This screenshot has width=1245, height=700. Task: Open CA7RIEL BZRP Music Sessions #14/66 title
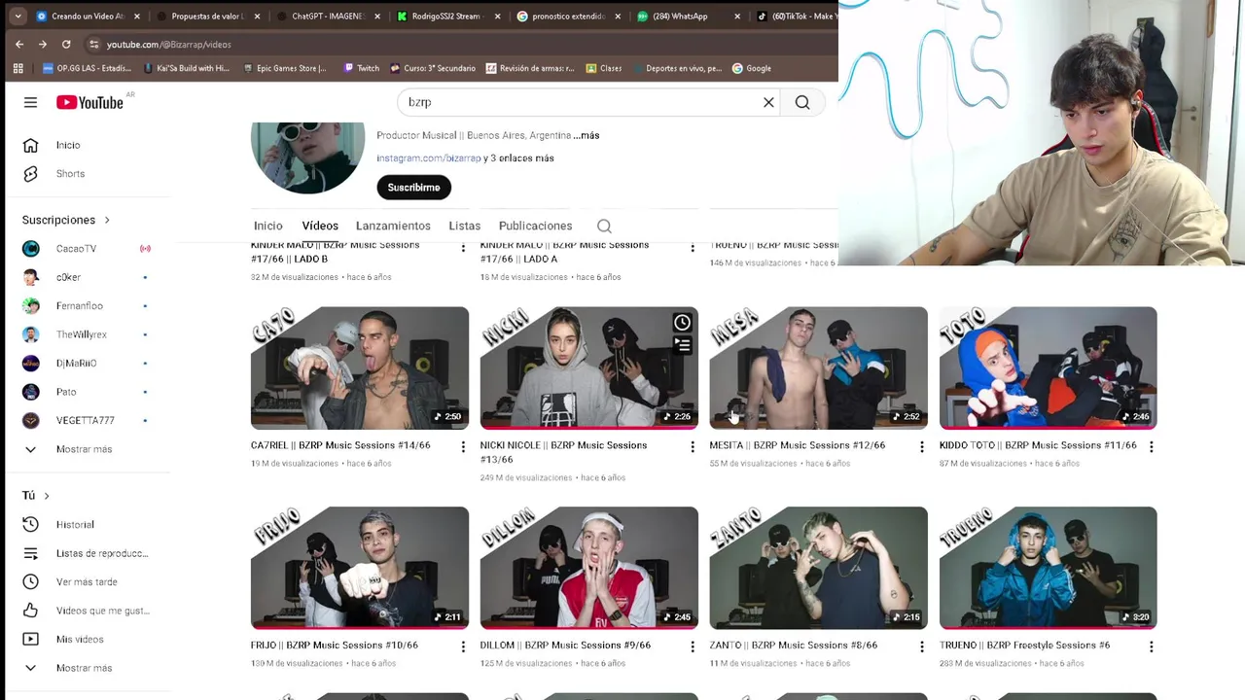click(340, 445)
